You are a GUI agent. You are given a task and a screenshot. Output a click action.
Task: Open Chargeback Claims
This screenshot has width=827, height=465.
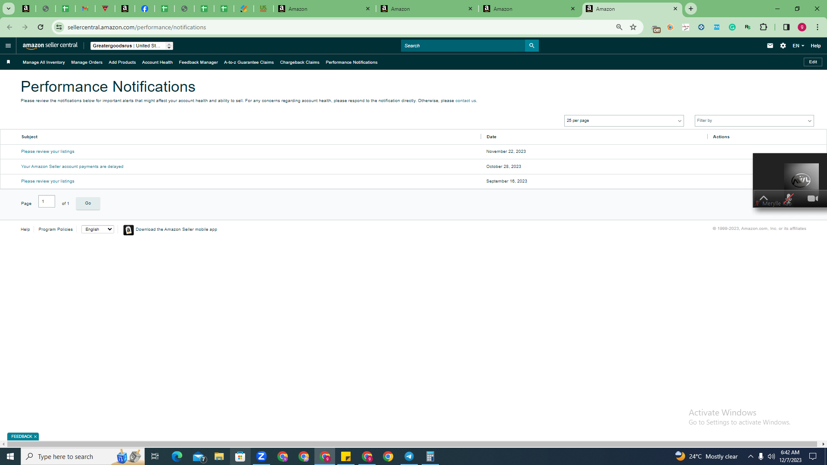click(x=299, y=62)
